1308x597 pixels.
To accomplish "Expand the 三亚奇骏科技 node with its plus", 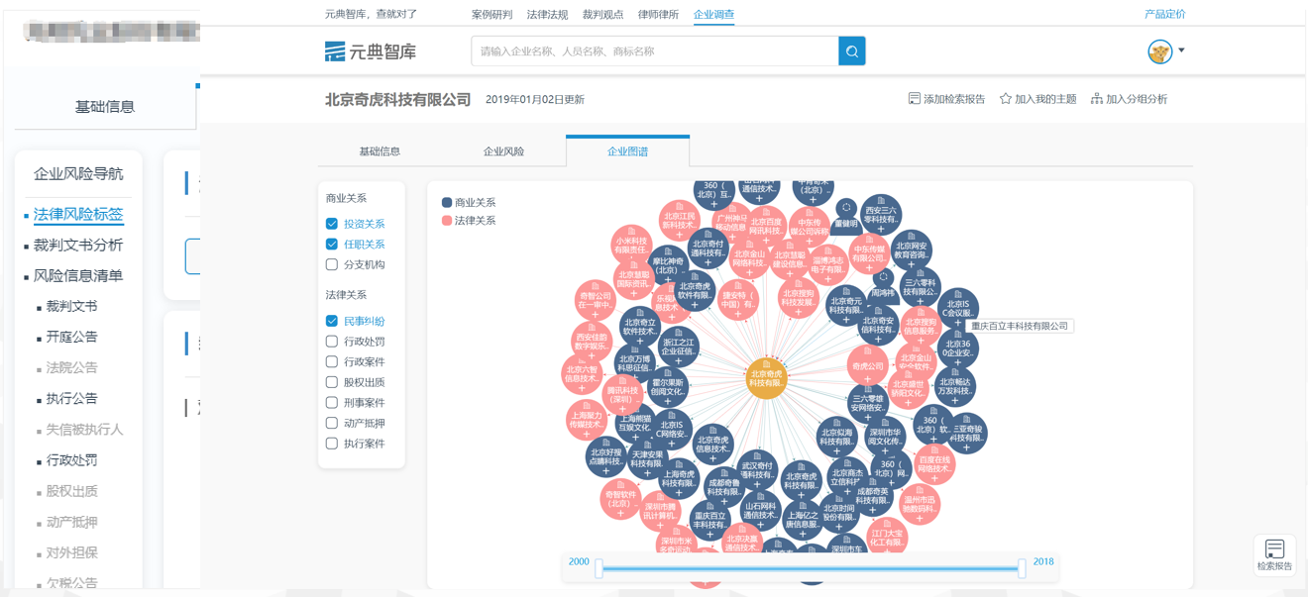I will click(966, 448).
